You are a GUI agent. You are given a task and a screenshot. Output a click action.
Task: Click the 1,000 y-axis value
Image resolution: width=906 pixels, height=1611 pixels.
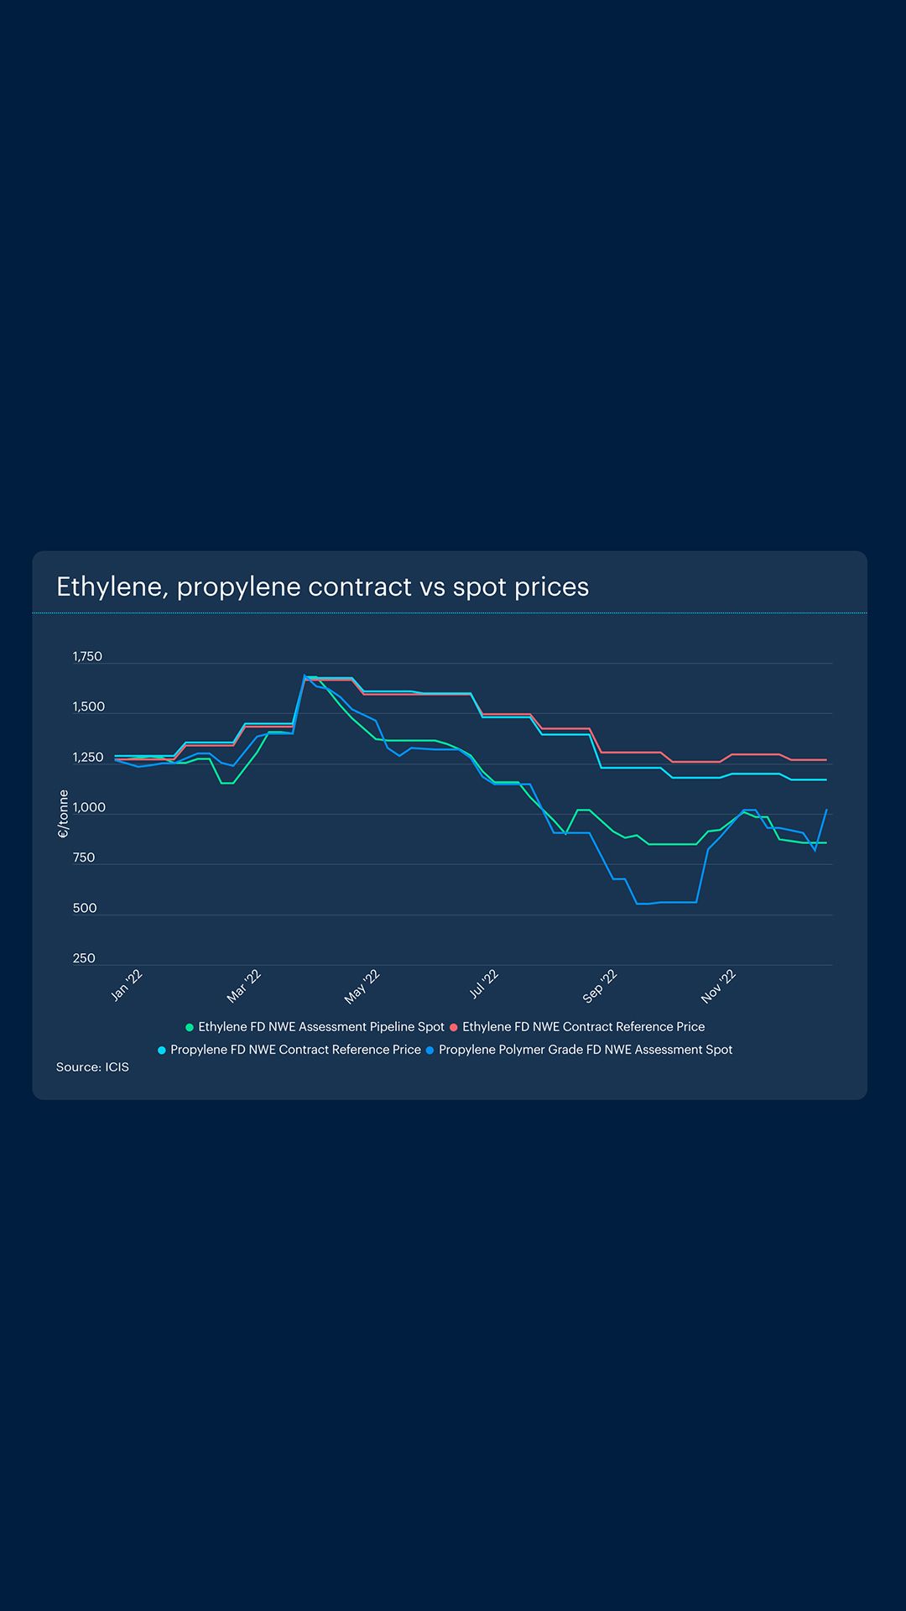[89, 808]
